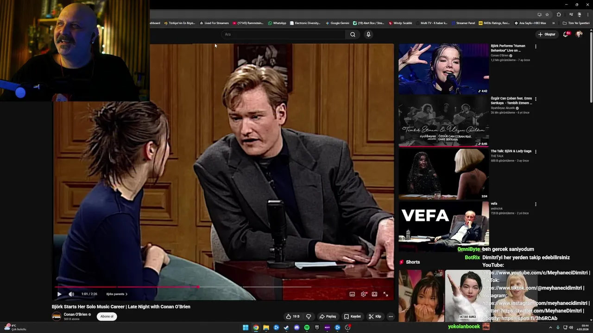This screenshot has width=593, height=333.
Task: Start voice search with the microphone
Action: (x=368, y=34)
